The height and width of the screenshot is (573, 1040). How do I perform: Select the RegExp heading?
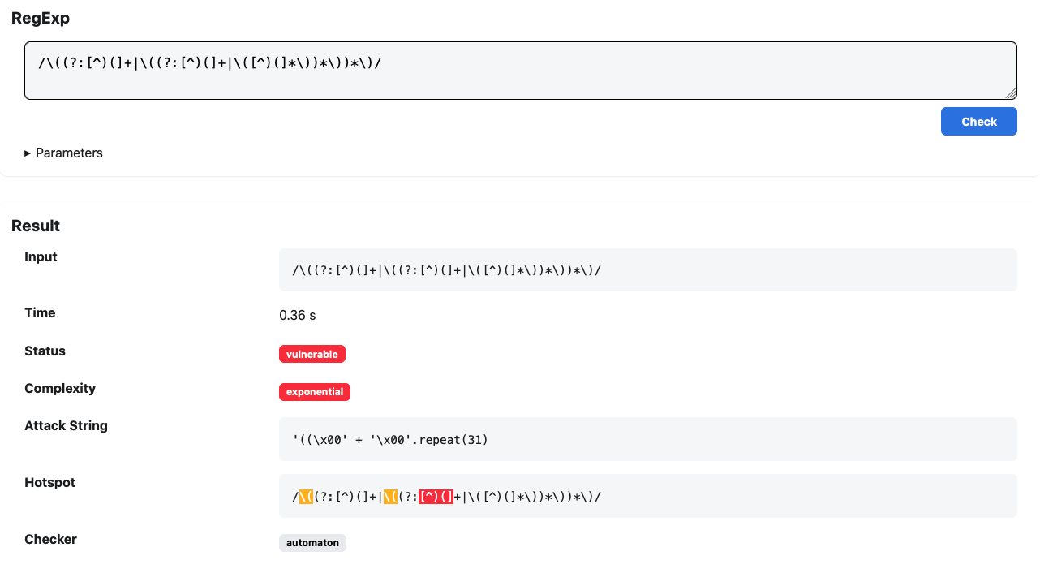pos(41,18)
